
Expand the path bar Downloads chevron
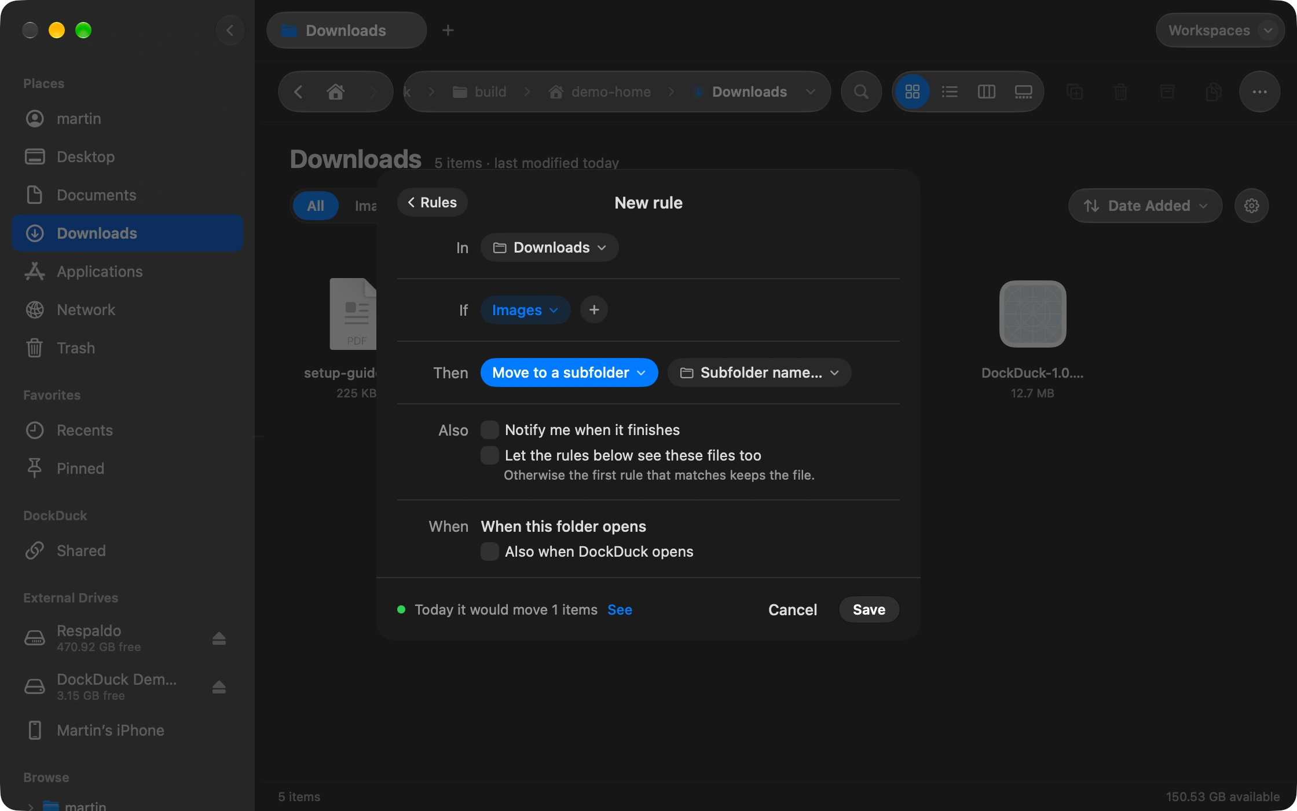pyautogui.click(x=811, y=92)
